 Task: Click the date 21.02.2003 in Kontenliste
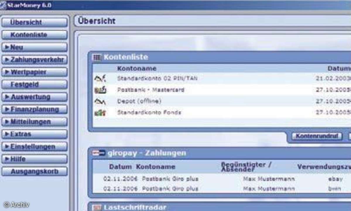click(333, 79)
